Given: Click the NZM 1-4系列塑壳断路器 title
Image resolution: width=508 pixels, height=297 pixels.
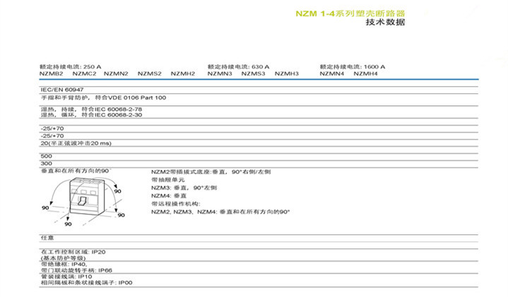Looking at the screenshot, I should (350, 13).
